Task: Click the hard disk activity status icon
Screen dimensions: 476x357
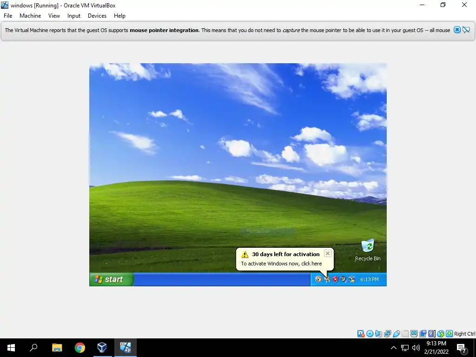Action: [361, 334]
